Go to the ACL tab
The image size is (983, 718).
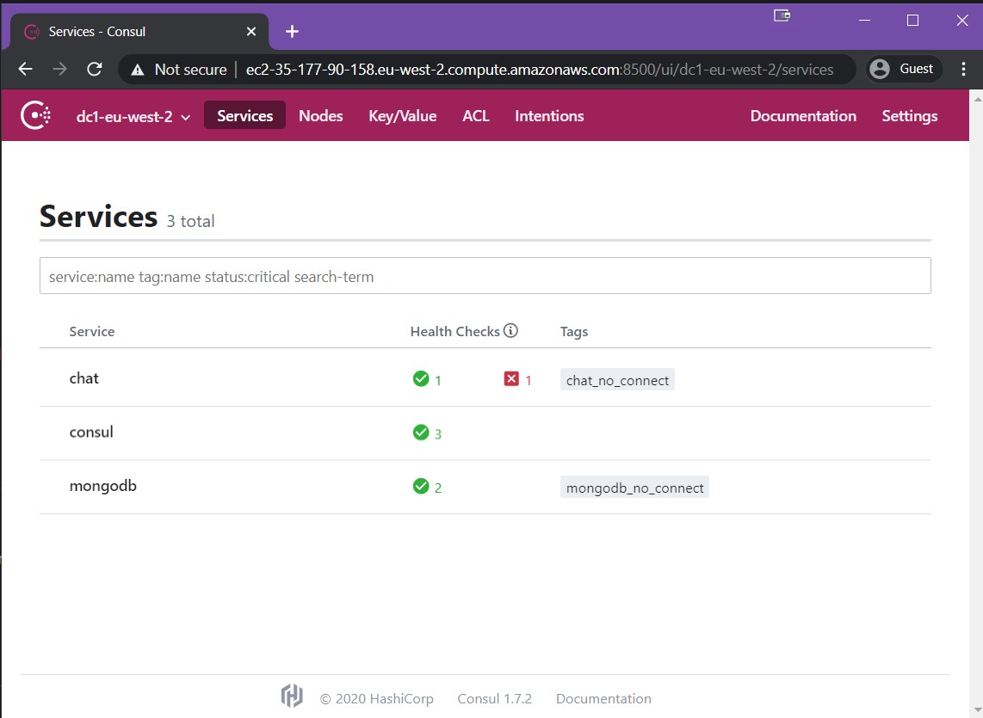click(476, 116)
